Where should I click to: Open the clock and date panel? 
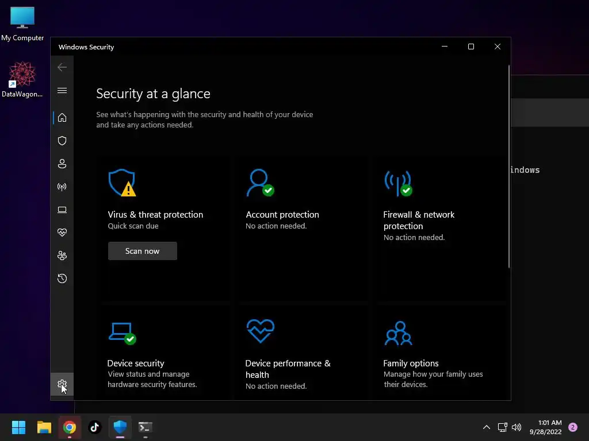click(x=545, y=427)
